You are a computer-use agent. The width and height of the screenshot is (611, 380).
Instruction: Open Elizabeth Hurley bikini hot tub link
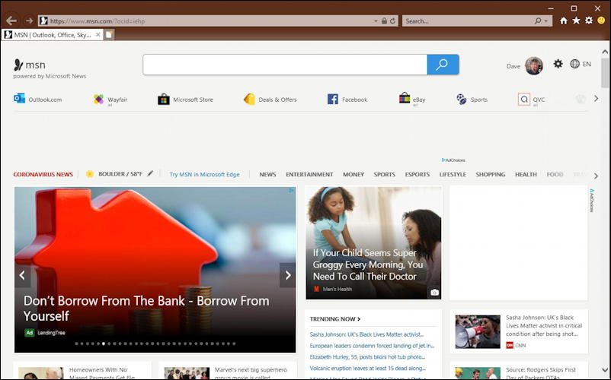click(x=367, y=356)
